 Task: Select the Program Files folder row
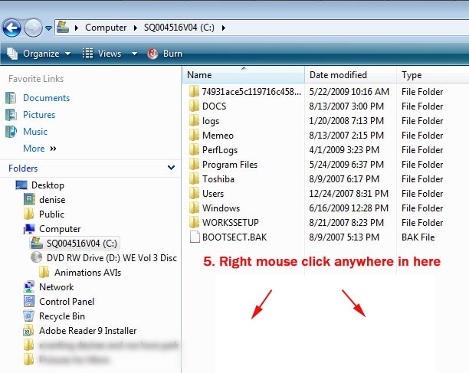tap(229, 165)
